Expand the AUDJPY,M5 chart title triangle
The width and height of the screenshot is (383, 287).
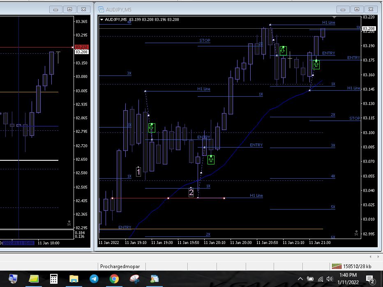102,19
